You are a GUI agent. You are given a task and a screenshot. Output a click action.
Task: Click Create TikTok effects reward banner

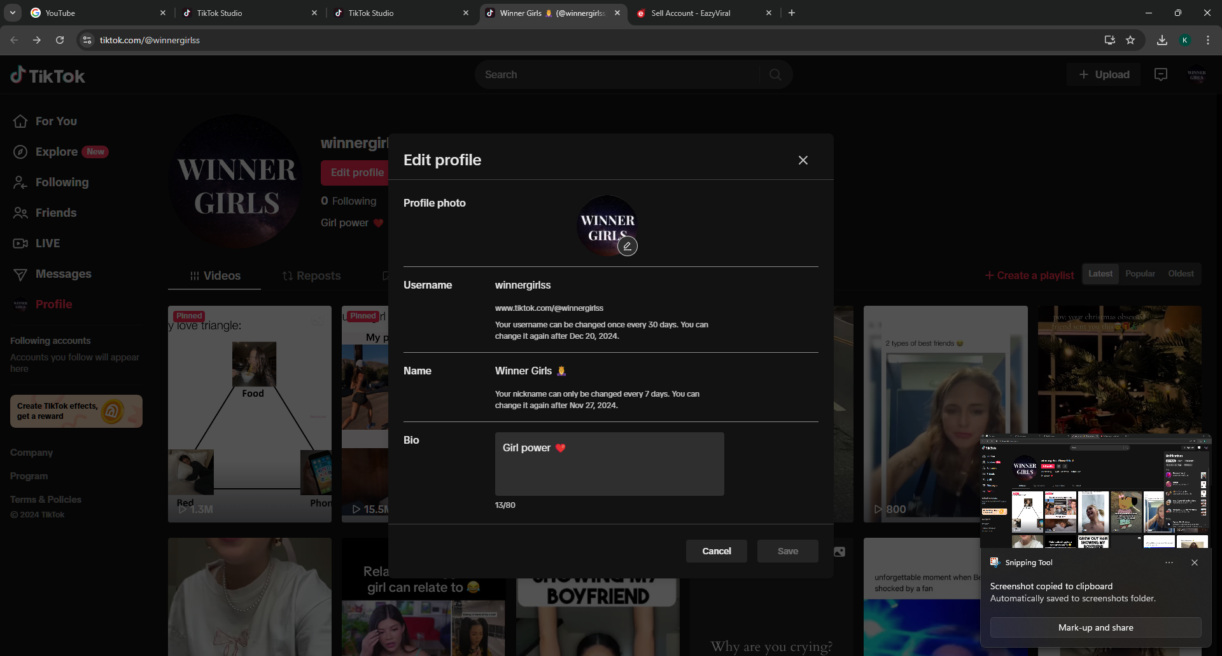pyautogui.click(x=76, y=411)
